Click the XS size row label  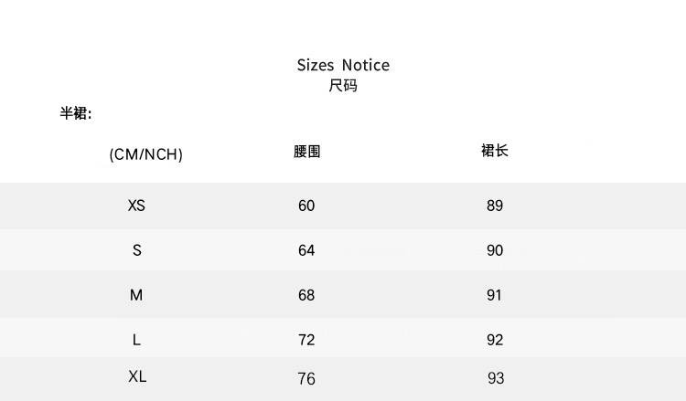click(x=137, y=206)
